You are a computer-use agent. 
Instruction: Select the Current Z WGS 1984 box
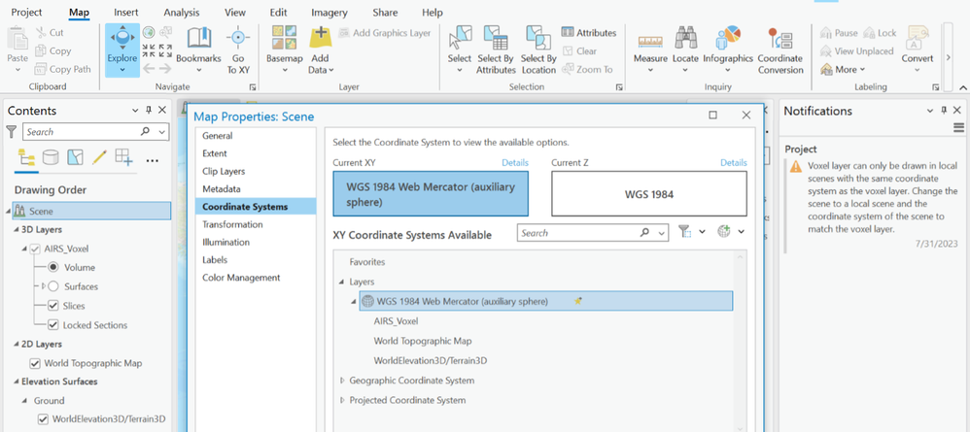tap(649, 194)
